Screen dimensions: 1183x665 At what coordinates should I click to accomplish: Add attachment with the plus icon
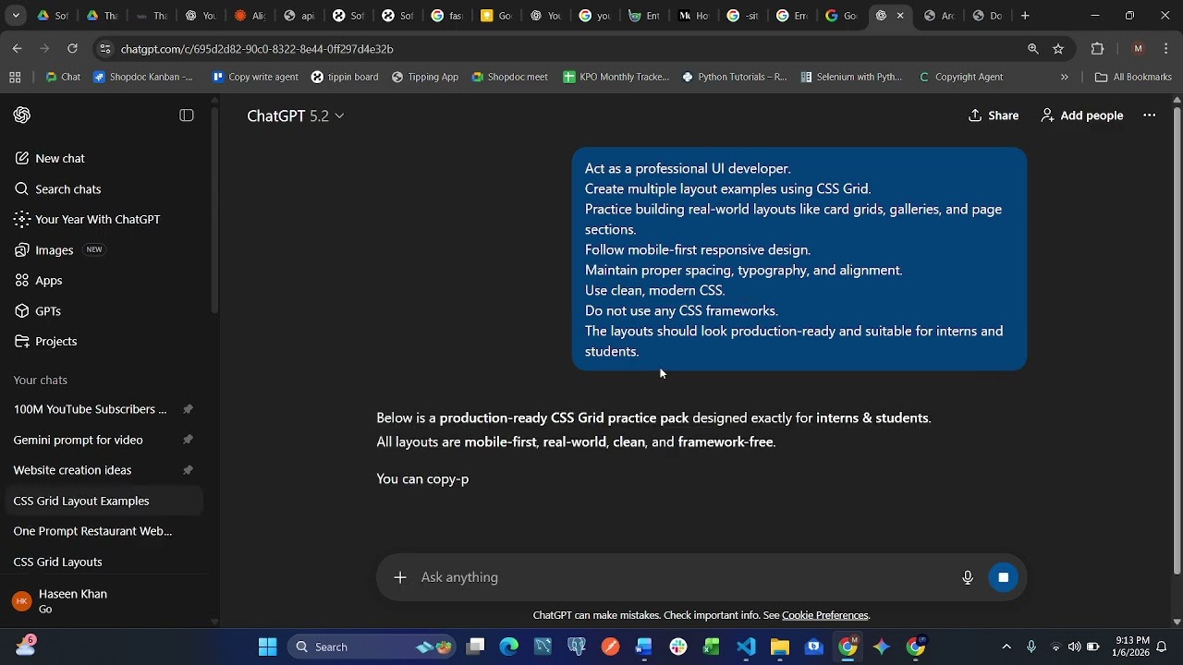[400, 577]
